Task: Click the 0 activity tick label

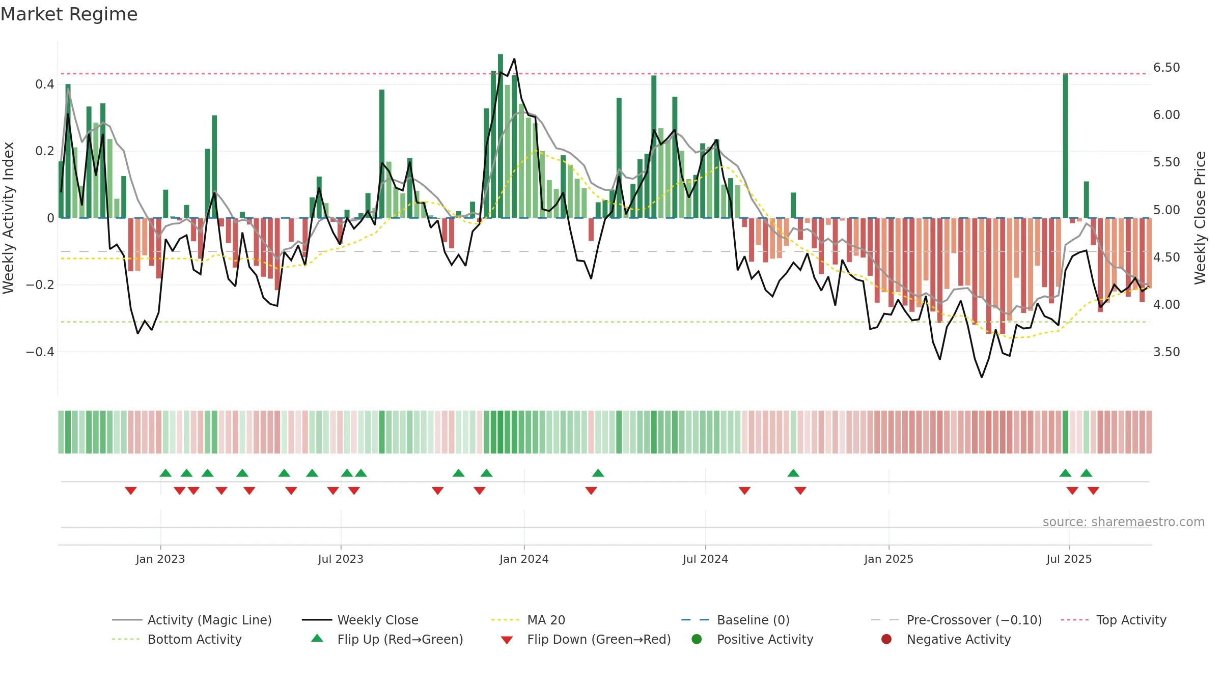Action: tap(50, 218)
